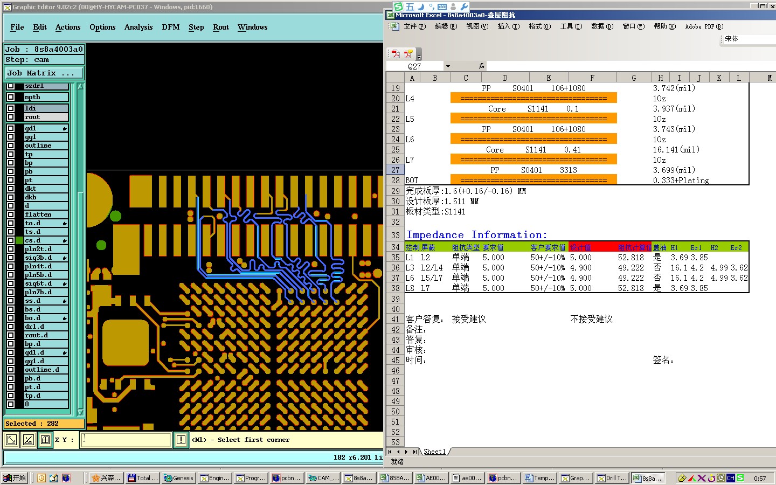Click the X Y coordinate input field

[126, 440]
